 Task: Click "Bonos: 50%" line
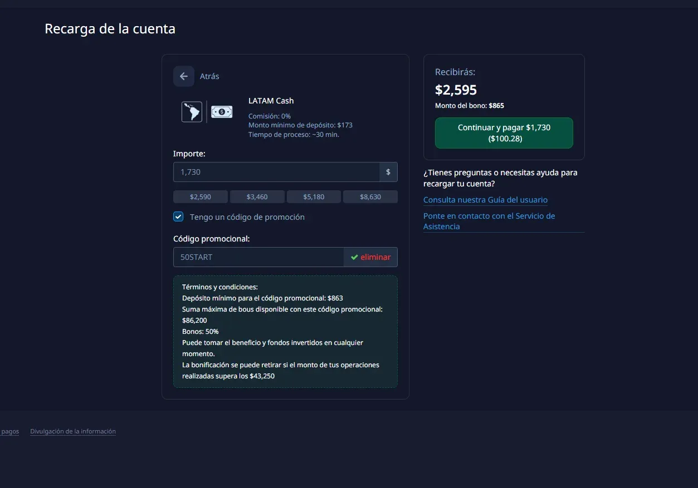tap(201, 332)
